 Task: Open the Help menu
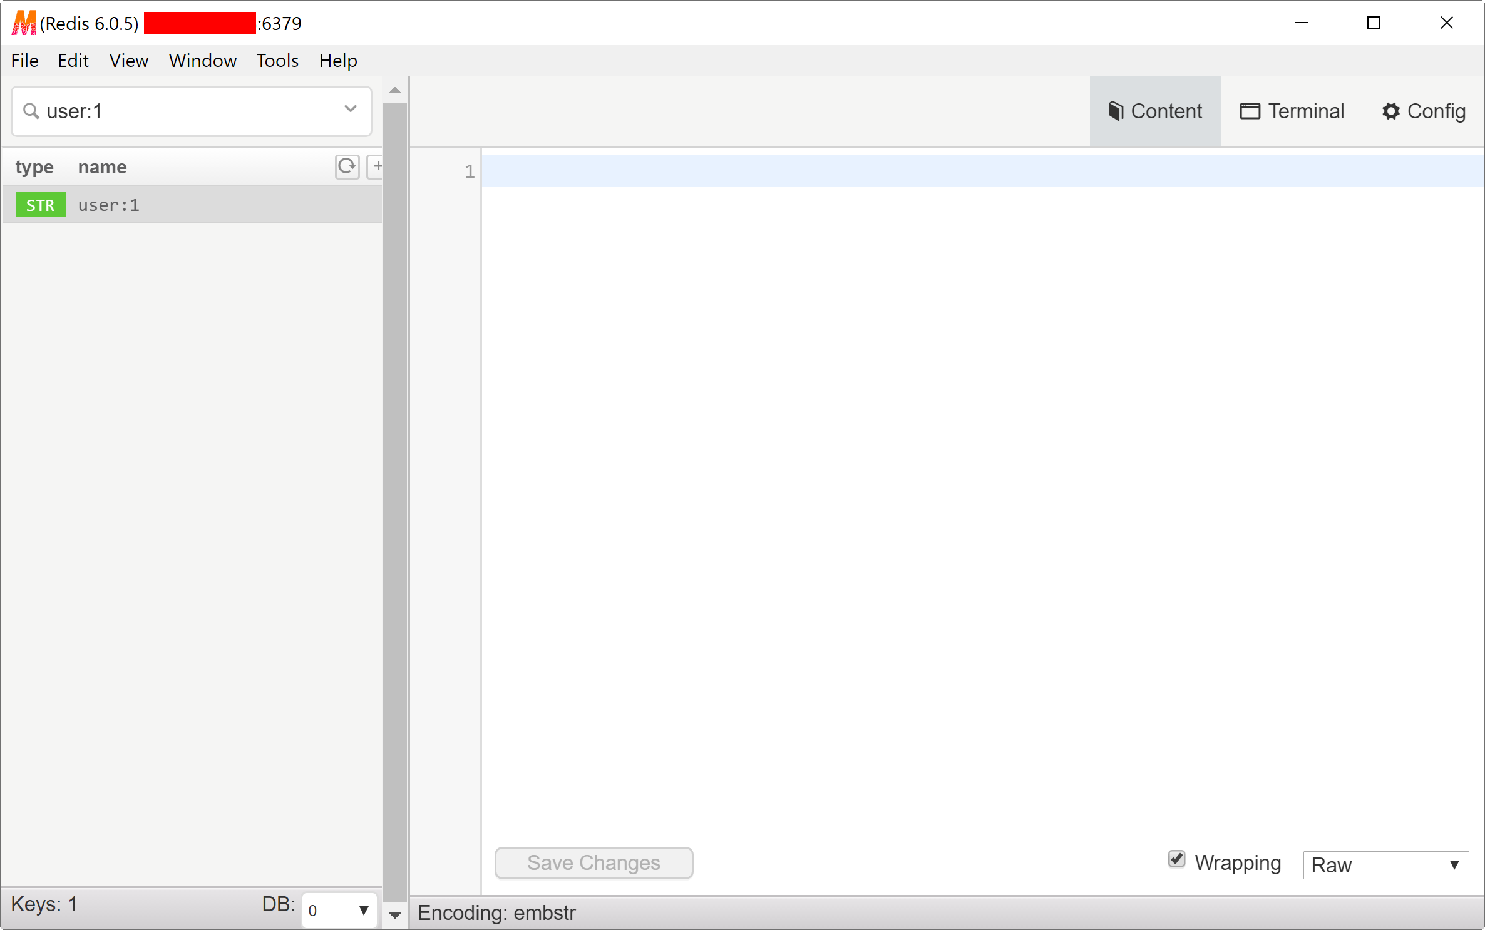(x=338, y=61)
